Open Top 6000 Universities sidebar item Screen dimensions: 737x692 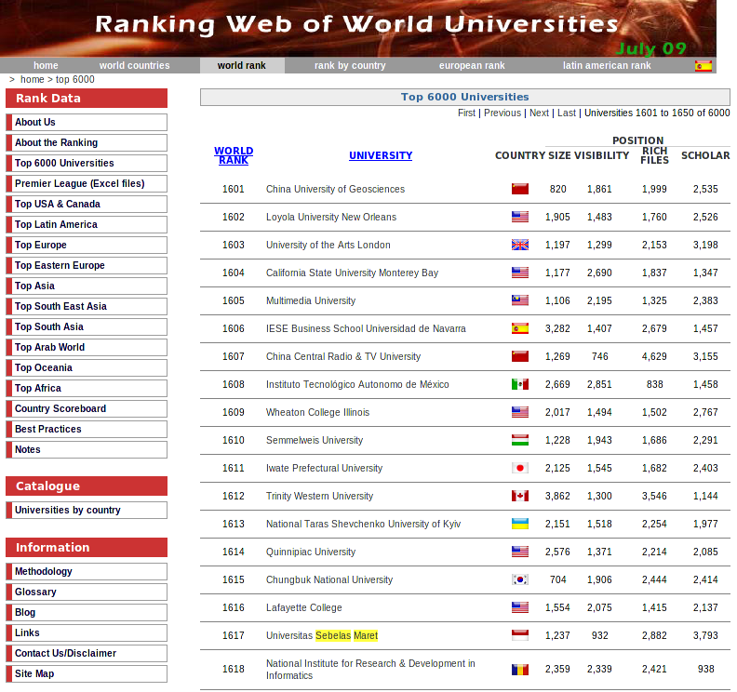click(x=87, y=163)
